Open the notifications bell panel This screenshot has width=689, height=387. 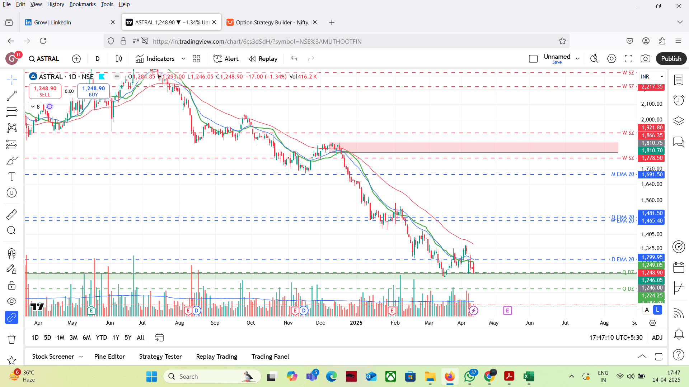(679, 334)
